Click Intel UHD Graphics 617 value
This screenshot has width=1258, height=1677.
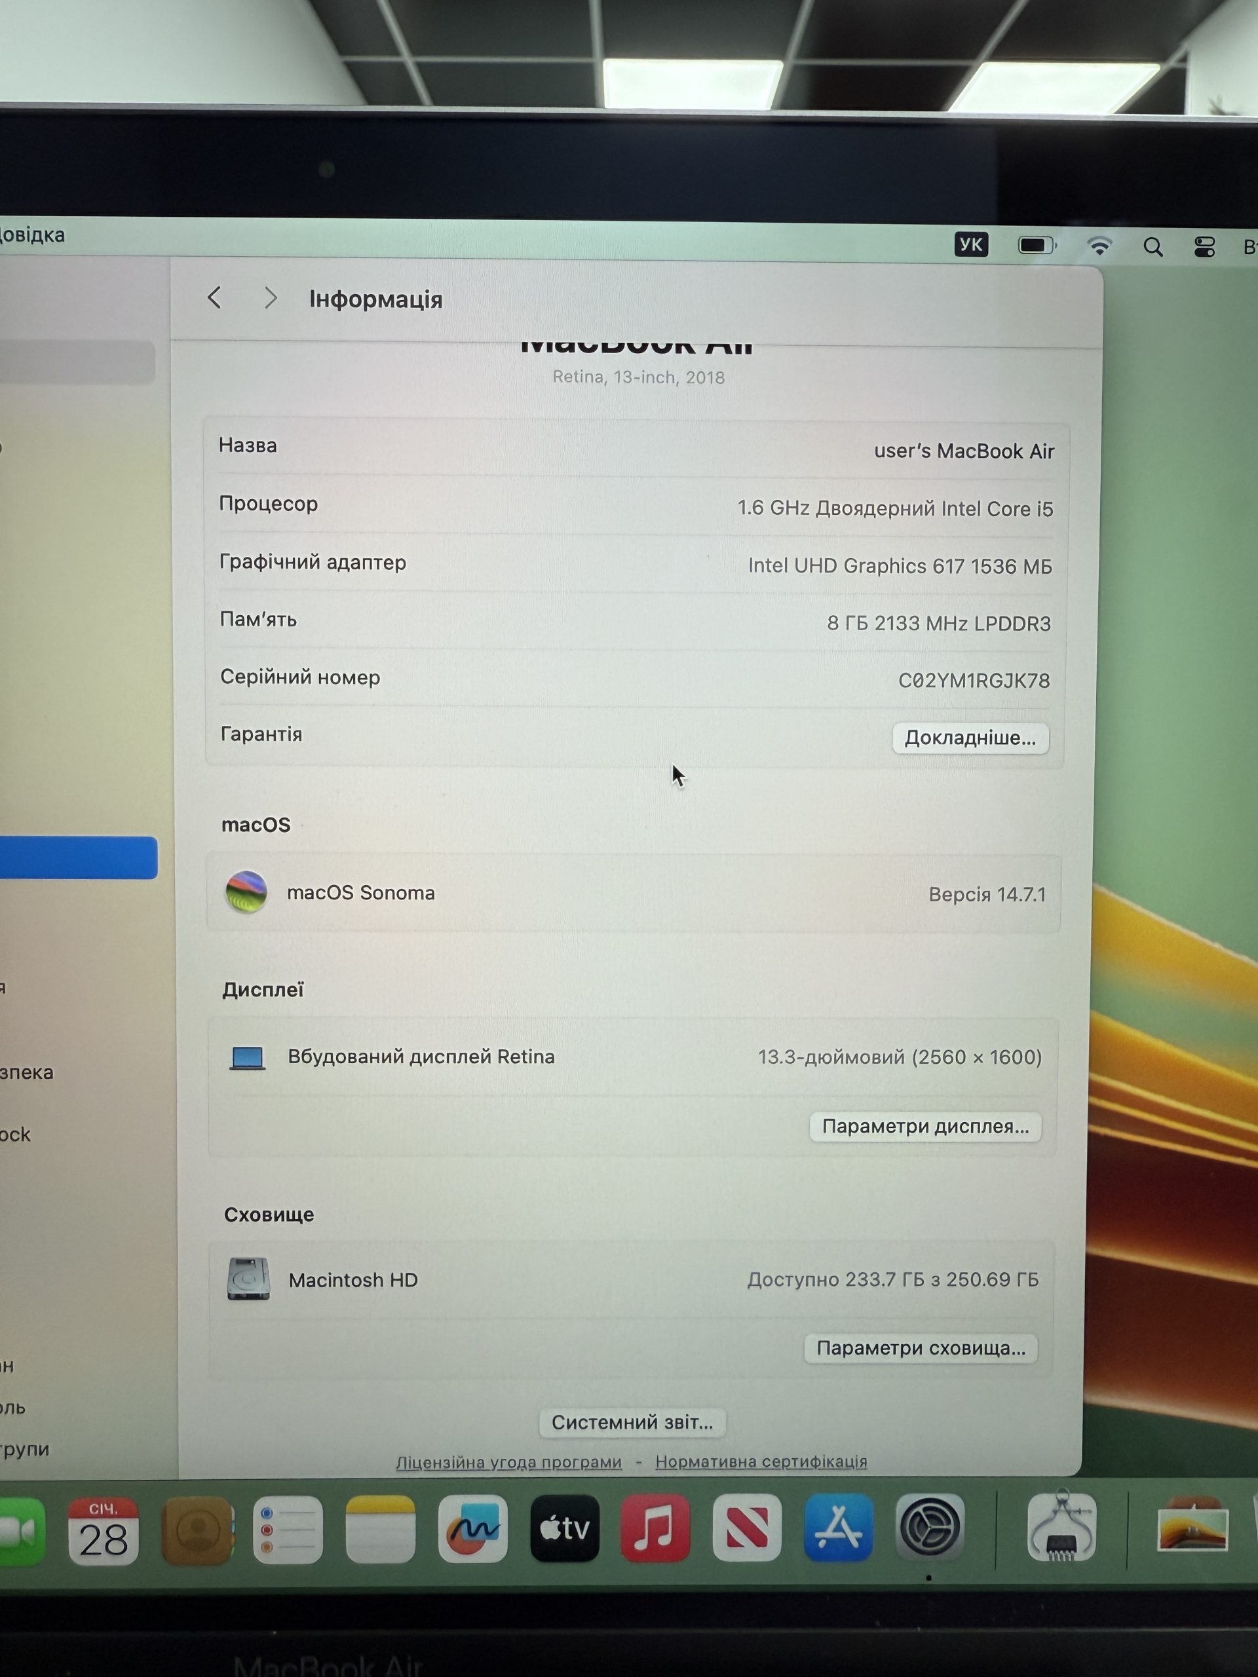[900, 565]
